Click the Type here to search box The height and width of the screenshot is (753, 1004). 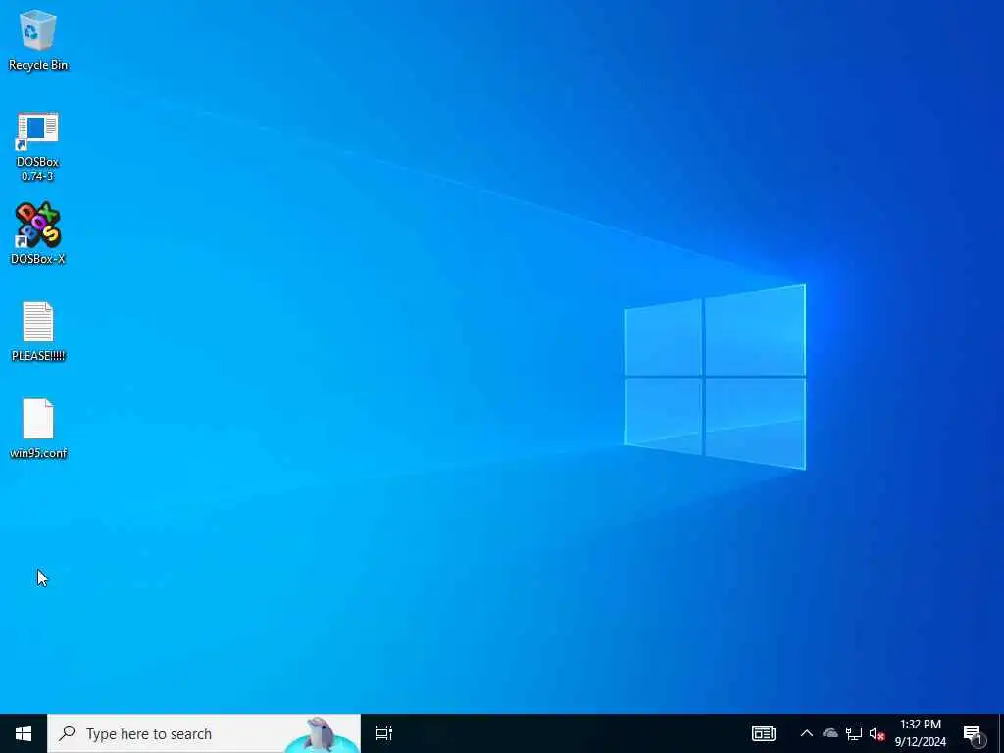204,733
